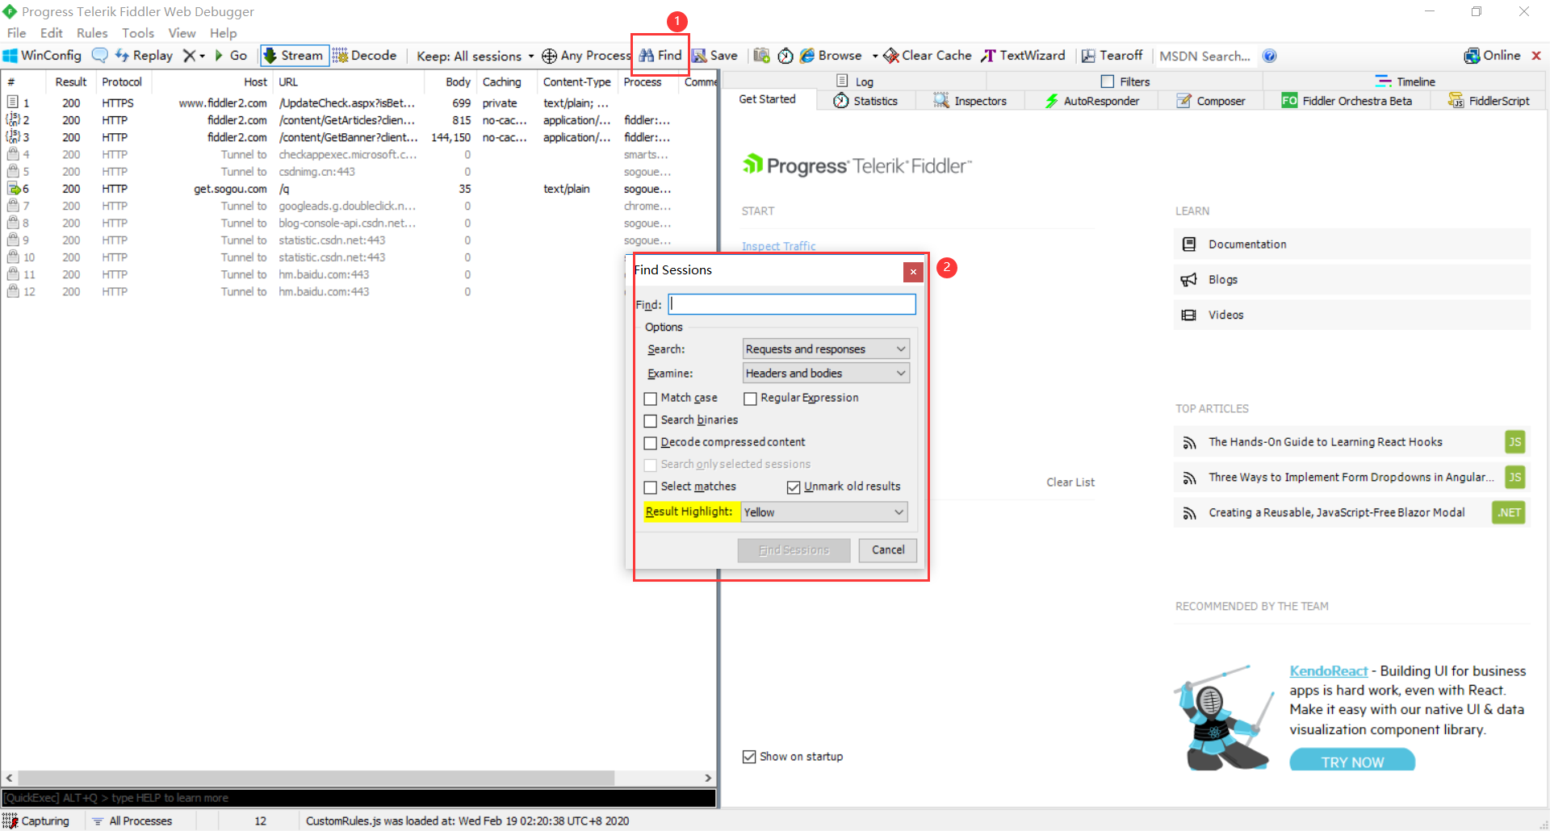Click the TRY NOW button
The height and width of the screenshot is (831, 1550).
point(1352,761)
